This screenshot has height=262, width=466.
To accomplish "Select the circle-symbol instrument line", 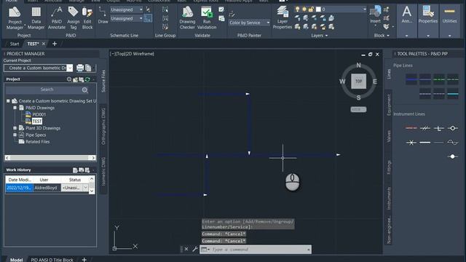I will coord(453,128).
